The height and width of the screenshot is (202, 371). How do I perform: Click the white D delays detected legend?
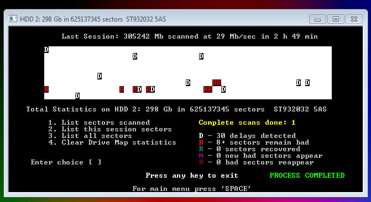pyautogui.click(x=247, y=136)
